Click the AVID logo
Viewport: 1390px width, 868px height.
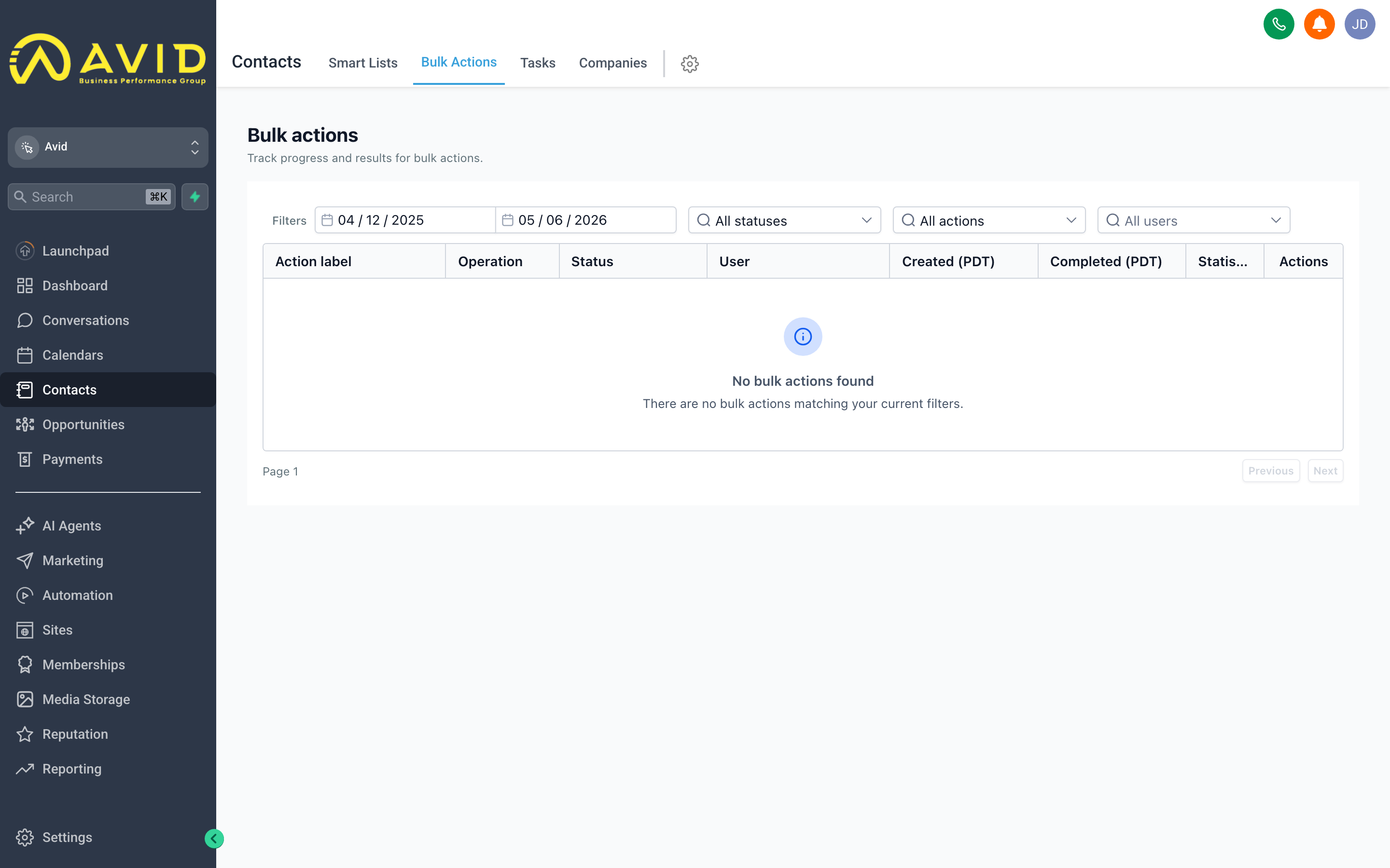pyautogui.click(x=108, y=59)
